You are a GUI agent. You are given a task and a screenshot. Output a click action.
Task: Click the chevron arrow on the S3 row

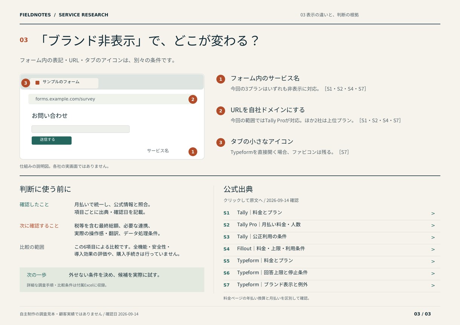[x=433, y=237]
